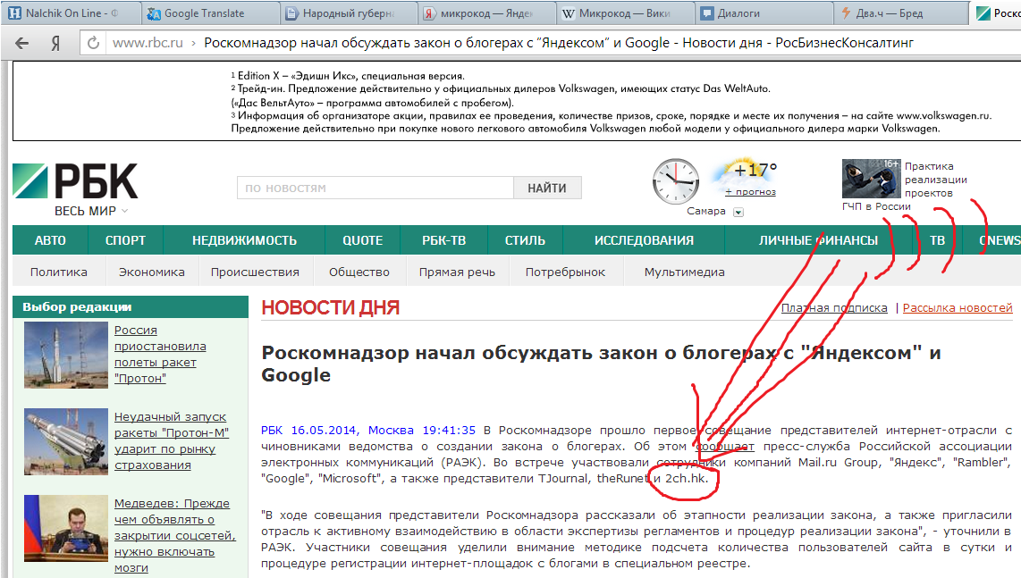Click the analog clock icon
The width and height of the screenshot is (1021, 578).
pos(676,181)
